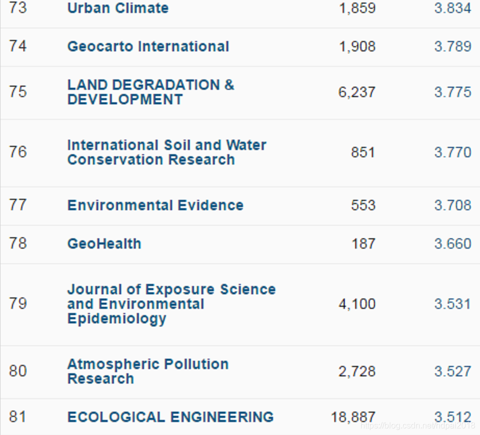Viewport: 480px width, 435px height.
Task: Click impact factor value 3.834
Action: tap(453, 8)
